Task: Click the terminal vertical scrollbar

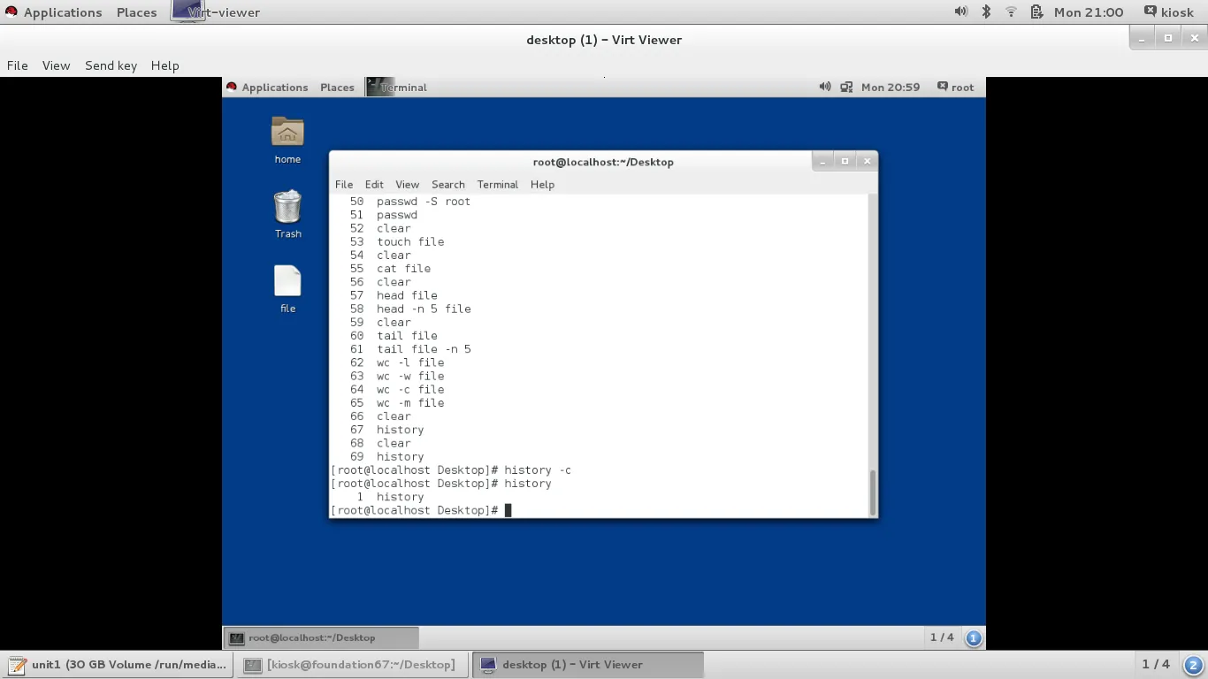Action: coord(873,492)
